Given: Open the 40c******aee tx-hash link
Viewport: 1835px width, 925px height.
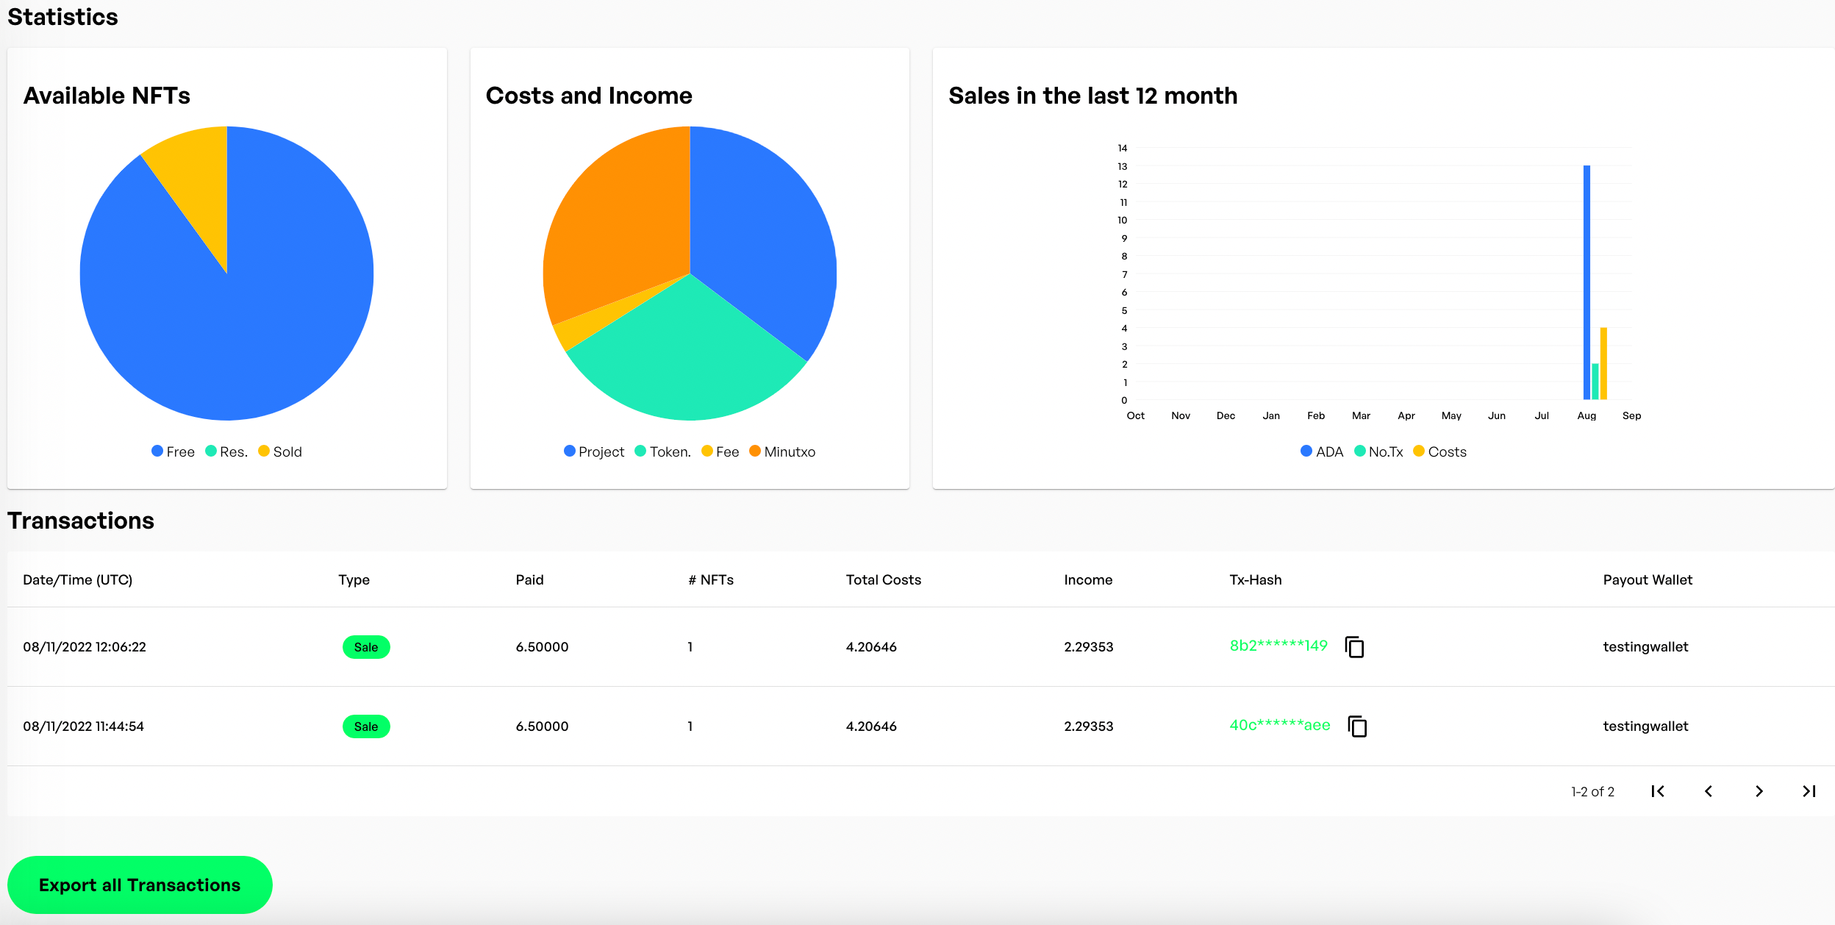Looking at the screenshot, I should pos(1280,725).
